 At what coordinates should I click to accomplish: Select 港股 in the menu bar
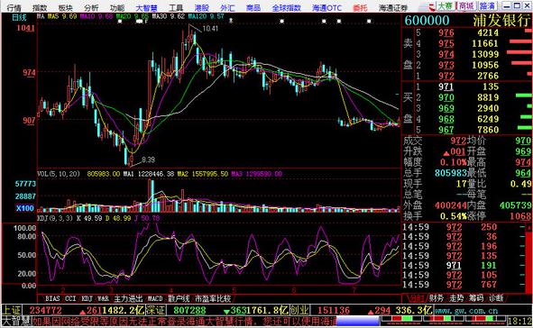tap(202, 7)
